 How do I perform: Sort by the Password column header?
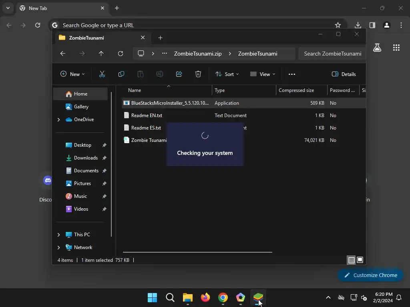coord(343,90)
